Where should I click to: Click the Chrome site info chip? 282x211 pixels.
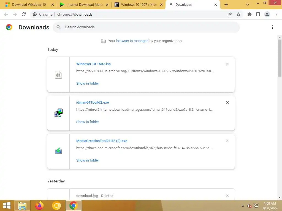43,14
